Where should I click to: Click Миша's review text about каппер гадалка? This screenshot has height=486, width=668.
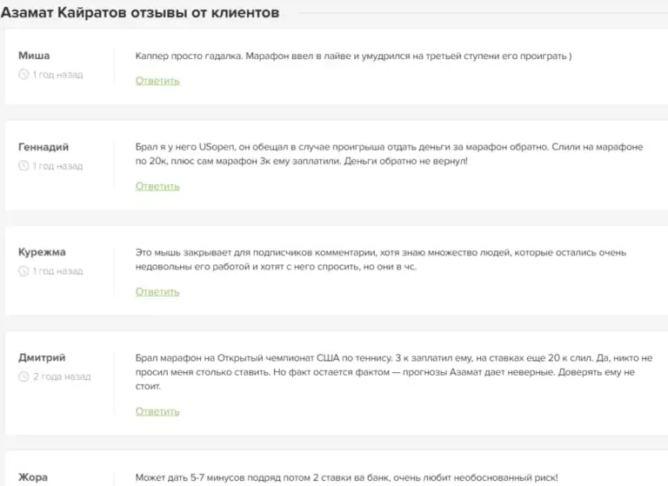[x=353, y=56]
